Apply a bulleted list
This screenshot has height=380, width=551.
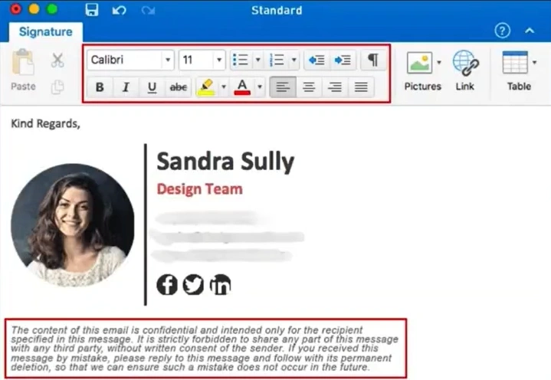(x=241, y=60)
